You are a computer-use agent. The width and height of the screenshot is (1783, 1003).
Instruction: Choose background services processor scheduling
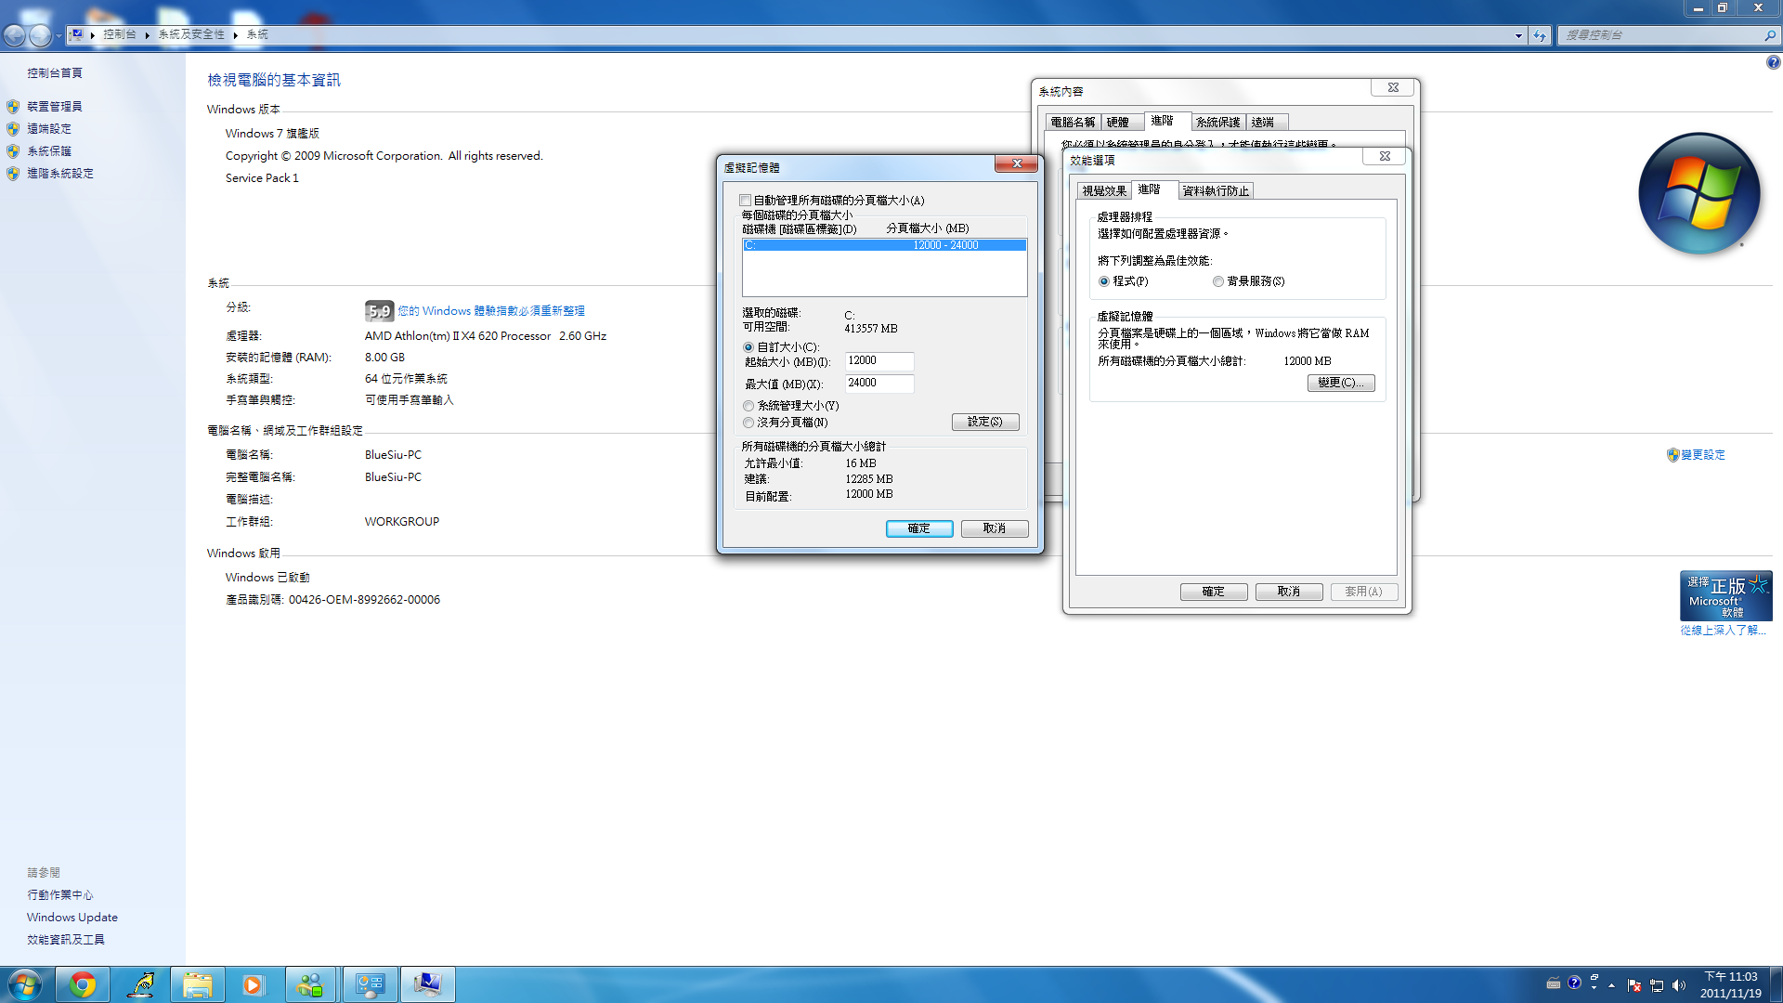pyautogui.click(x=1218, y=281)
